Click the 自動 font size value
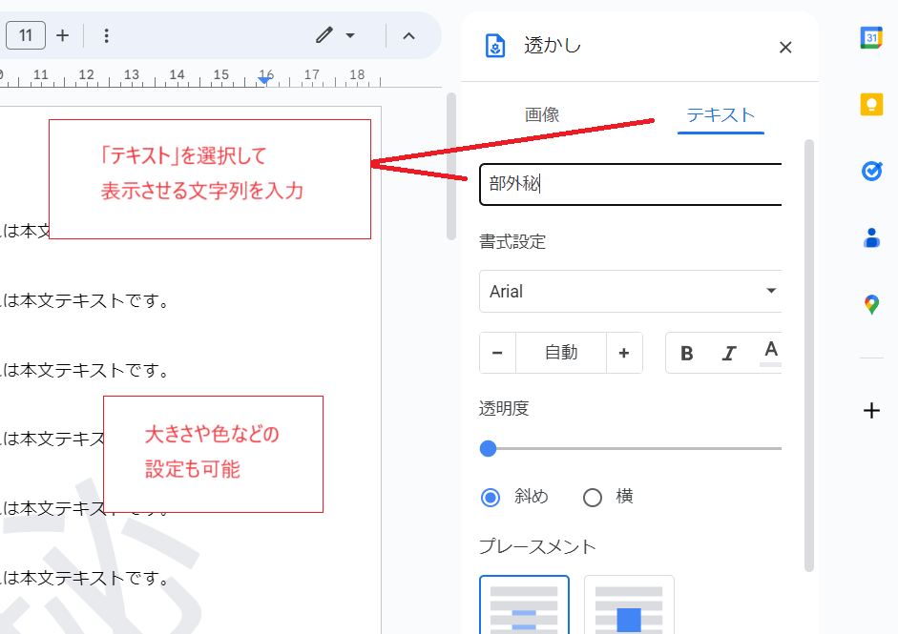 click(561, 353)
